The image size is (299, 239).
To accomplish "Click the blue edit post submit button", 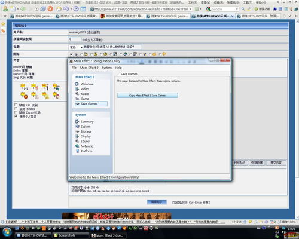I will 157,202.
